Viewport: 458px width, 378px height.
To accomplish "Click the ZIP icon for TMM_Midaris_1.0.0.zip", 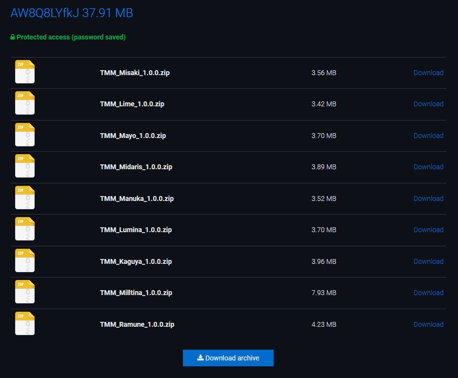I will point(25,166).
